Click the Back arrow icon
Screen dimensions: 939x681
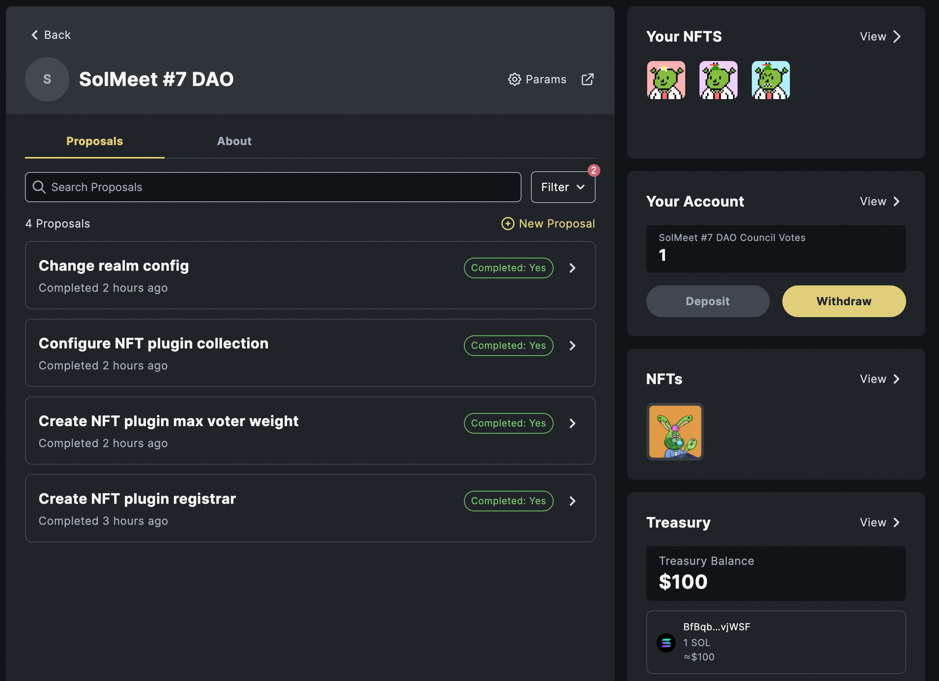(x=35, y=35)
